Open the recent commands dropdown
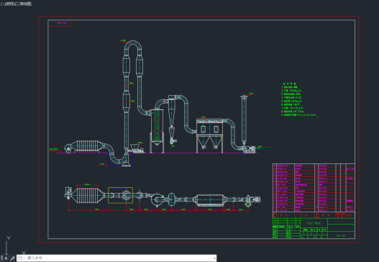Viewport: 379px width, 262px height. 22,258
